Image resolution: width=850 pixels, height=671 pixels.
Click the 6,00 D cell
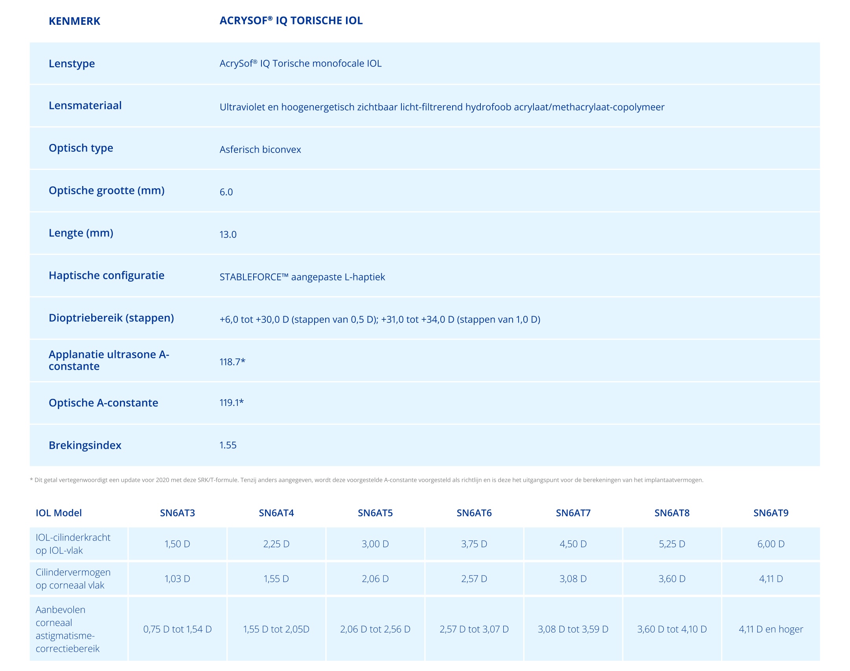click(771, 544)
